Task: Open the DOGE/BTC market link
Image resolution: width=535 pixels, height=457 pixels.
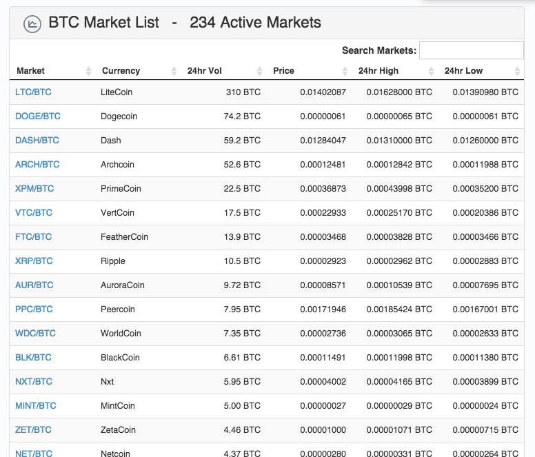Action: point(37,116)
